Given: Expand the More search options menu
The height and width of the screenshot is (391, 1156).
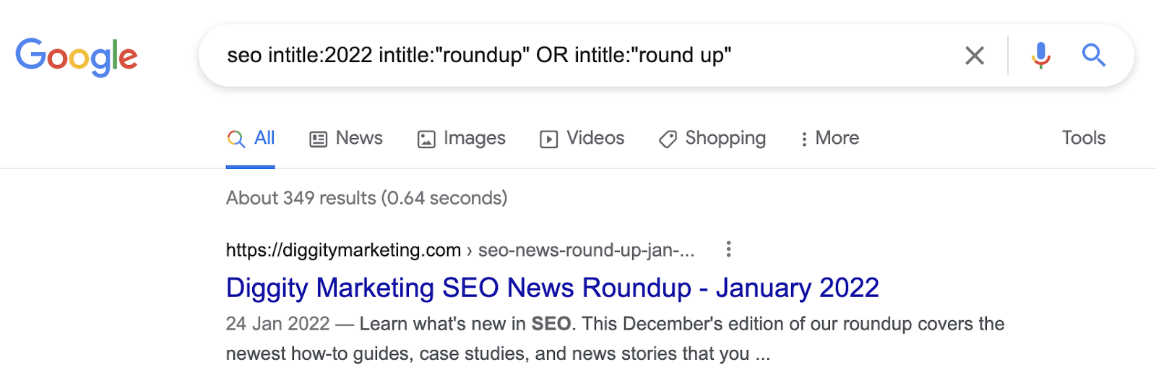Looking at the screenshot, I should tap(829, 138).
